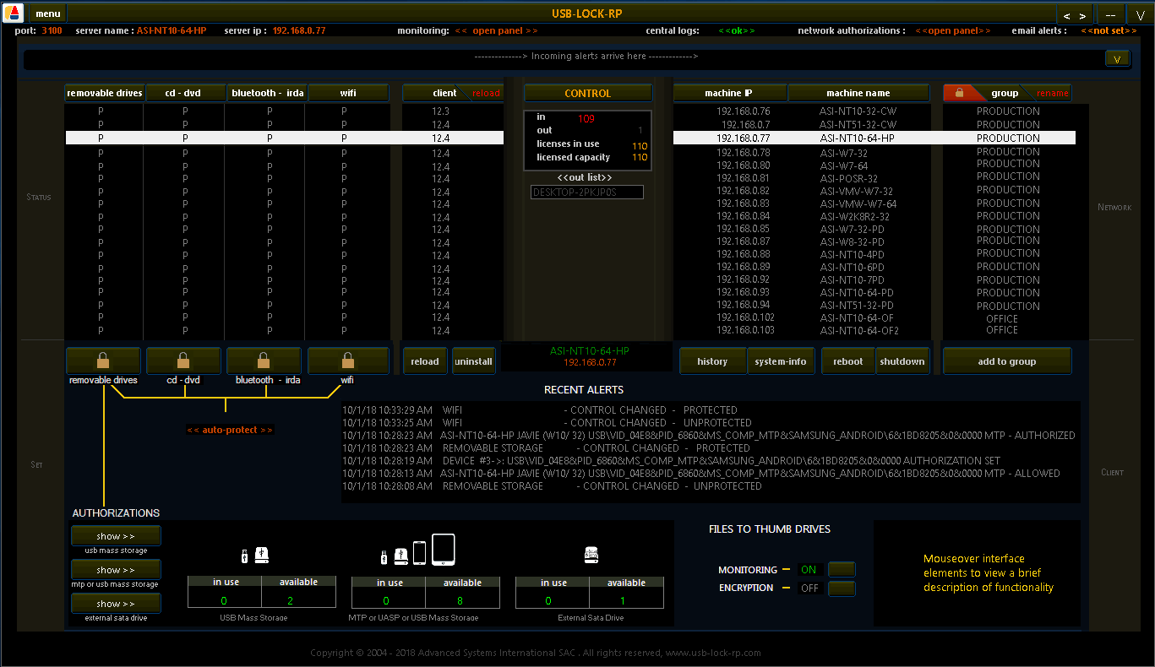Open the out list link

[x=585, y=177]
